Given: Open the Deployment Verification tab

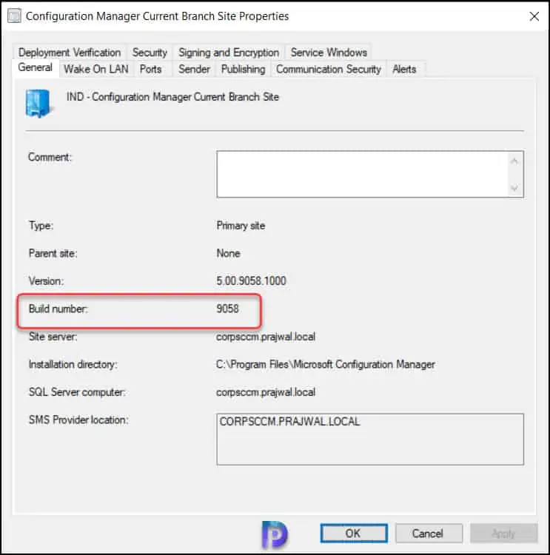Looking at the screenshot, I should 70,53.
